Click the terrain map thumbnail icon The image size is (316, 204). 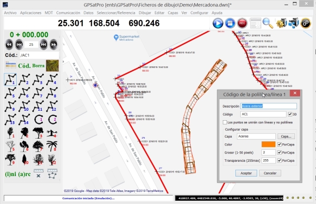click(52, 65)
